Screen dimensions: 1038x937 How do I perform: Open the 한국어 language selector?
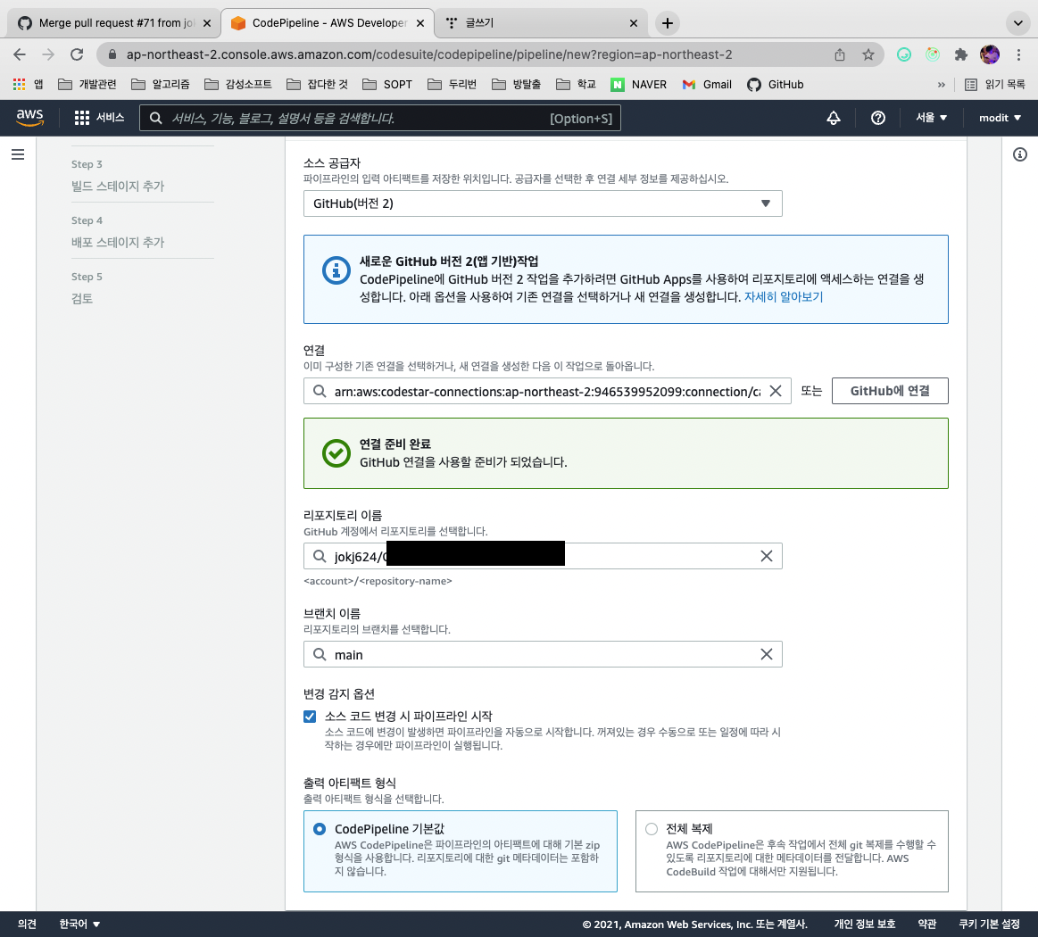79,924
